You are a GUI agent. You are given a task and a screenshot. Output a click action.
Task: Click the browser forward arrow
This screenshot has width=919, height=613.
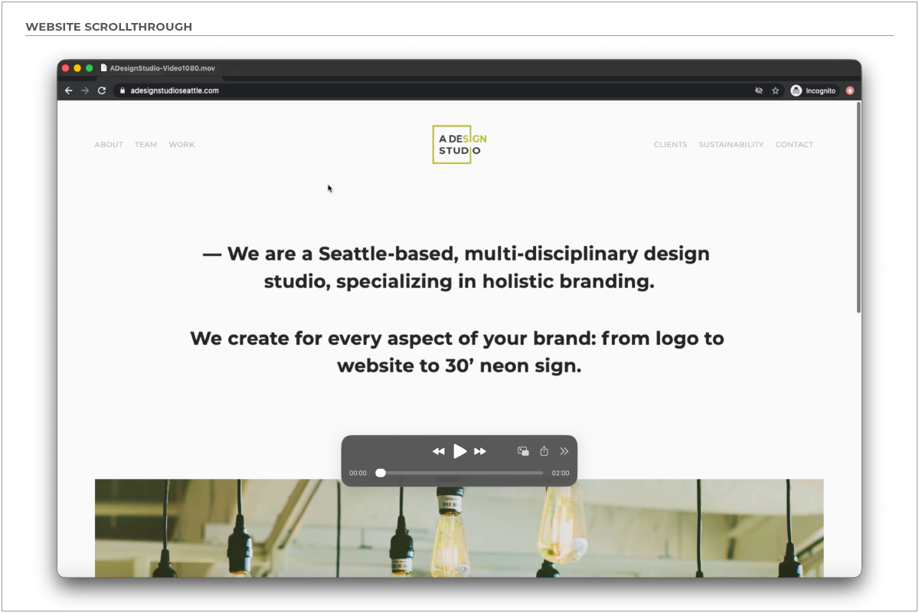pos(85,90)
